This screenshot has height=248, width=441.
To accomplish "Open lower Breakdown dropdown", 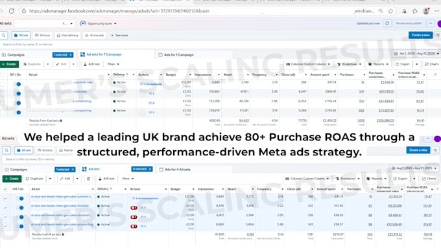I will tap(348, 179).
